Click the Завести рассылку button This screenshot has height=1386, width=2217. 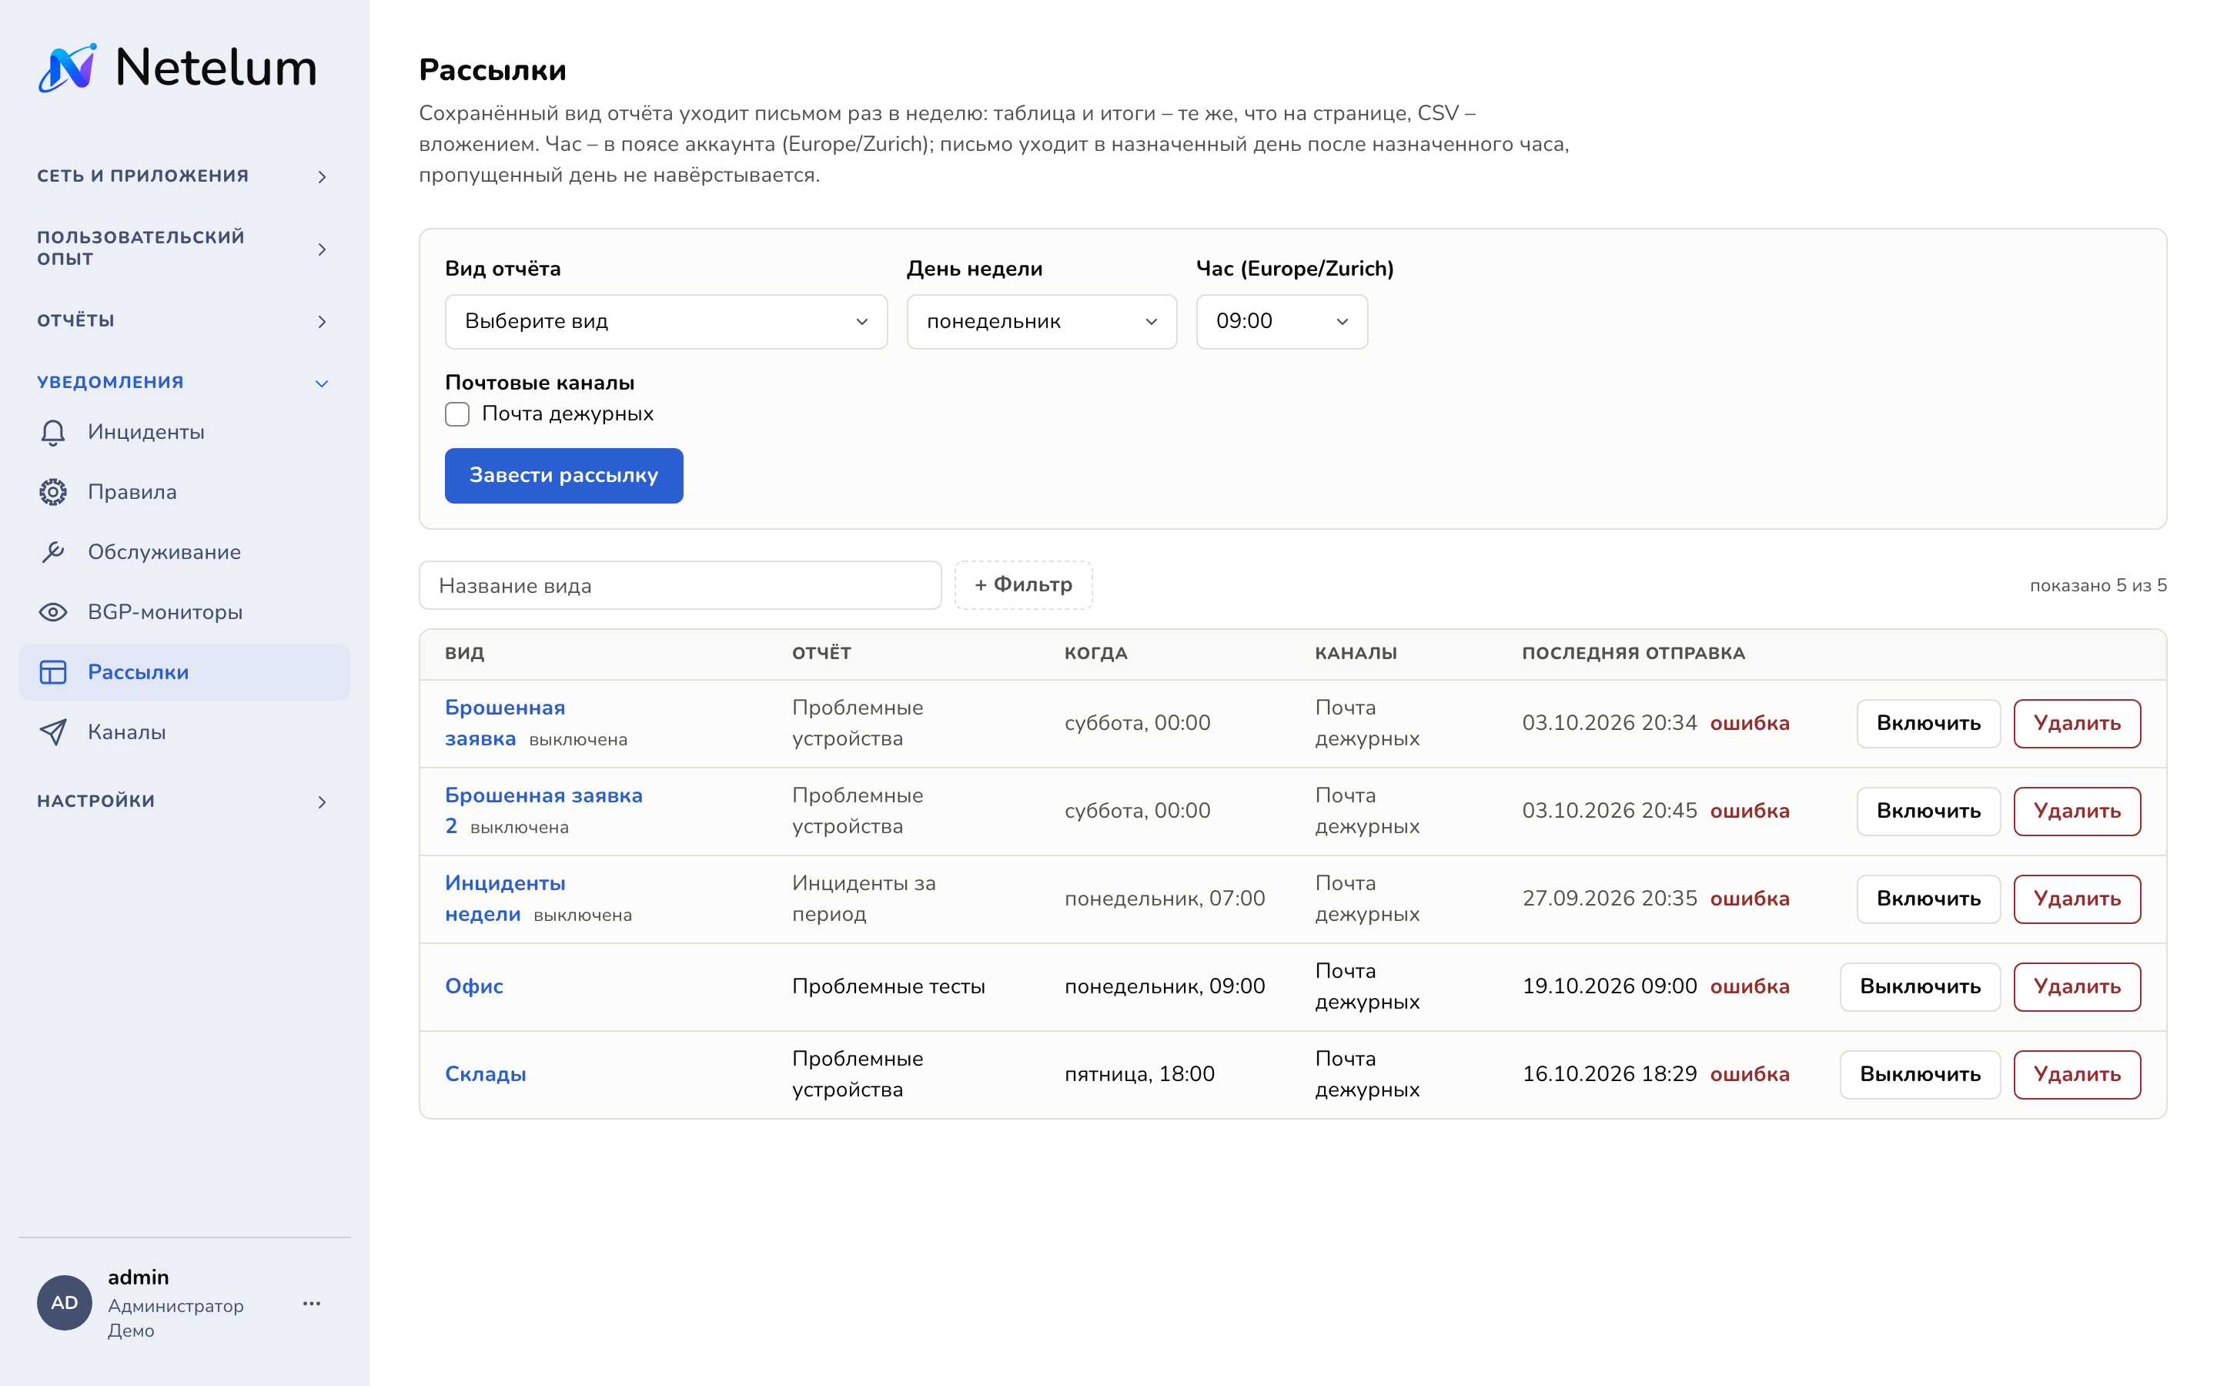click(x=563, y=476)
